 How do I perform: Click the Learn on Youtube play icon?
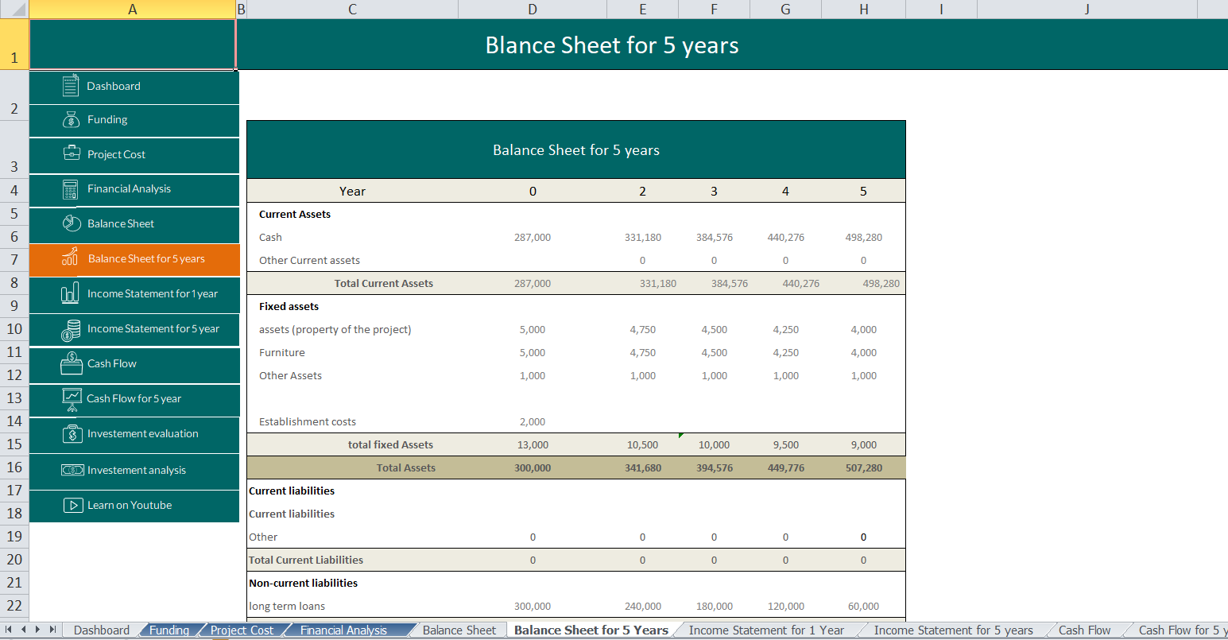[x=73, y=505]
